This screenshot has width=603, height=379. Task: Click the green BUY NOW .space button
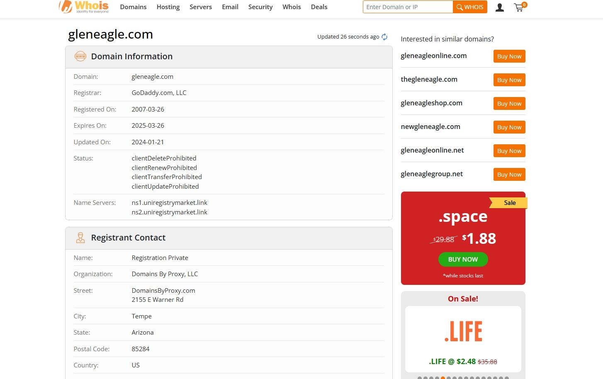463,260
